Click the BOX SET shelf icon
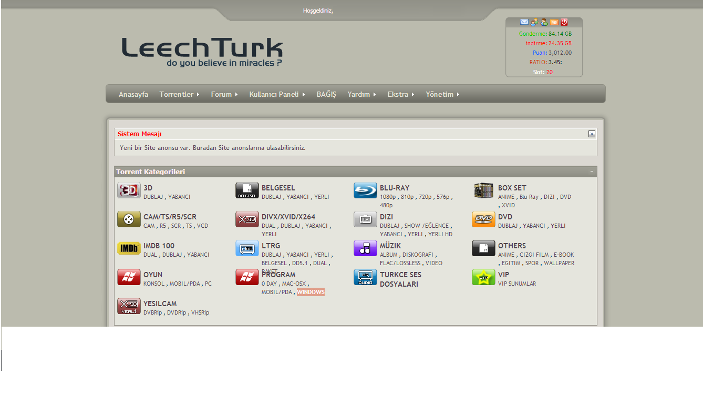The image size is (703, 404). 483,190
